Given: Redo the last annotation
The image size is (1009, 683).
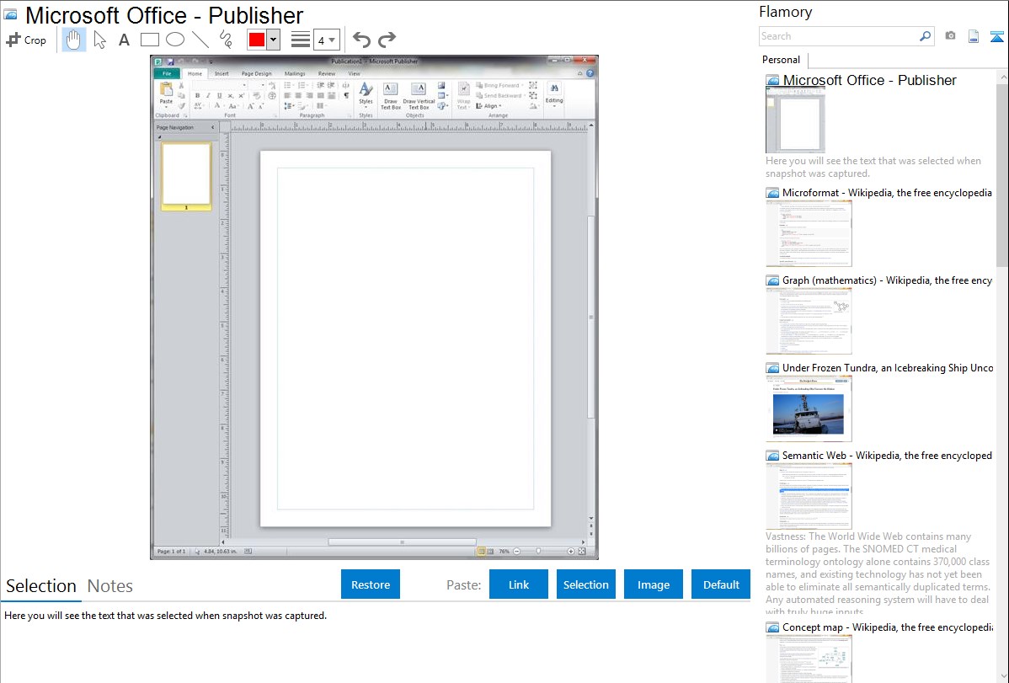Looking at the screenshot, I should [387, 40].
